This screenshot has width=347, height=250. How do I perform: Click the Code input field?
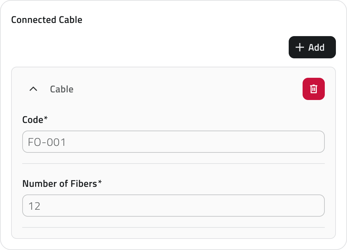pos(173,142)
